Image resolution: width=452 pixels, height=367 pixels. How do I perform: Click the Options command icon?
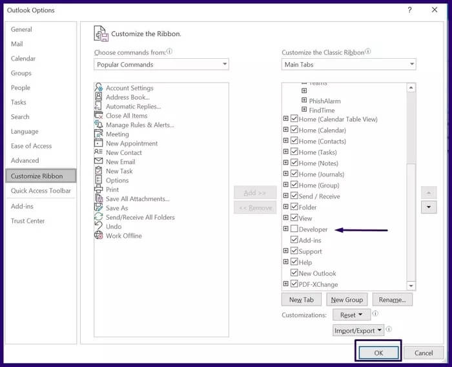[x=99, y=180]
